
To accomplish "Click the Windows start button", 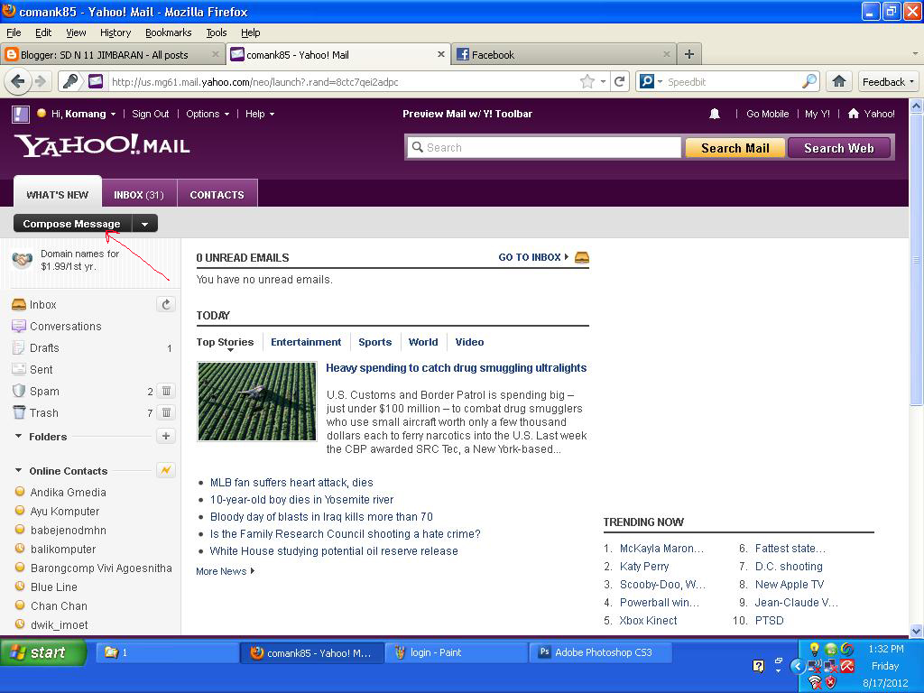I will [43, 652].
